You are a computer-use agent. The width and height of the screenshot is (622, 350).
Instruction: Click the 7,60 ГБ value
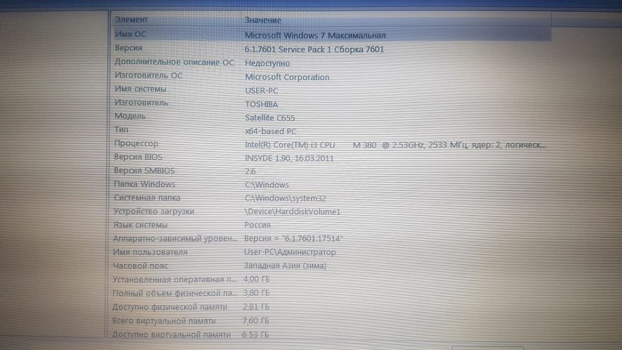point(256,321)
